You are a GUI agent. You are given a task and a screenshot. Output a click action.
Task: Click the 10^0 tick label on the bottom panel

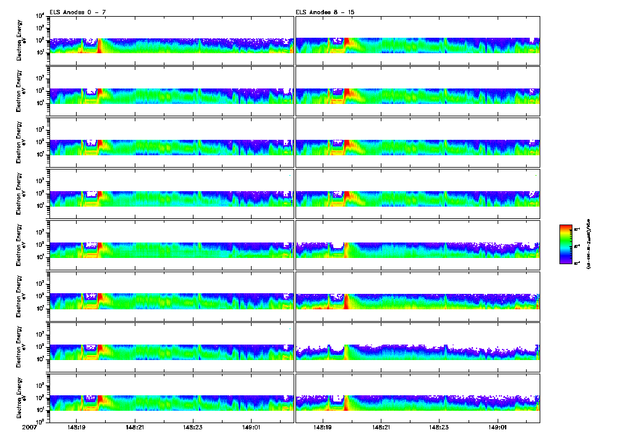click(x=40, y=422)
